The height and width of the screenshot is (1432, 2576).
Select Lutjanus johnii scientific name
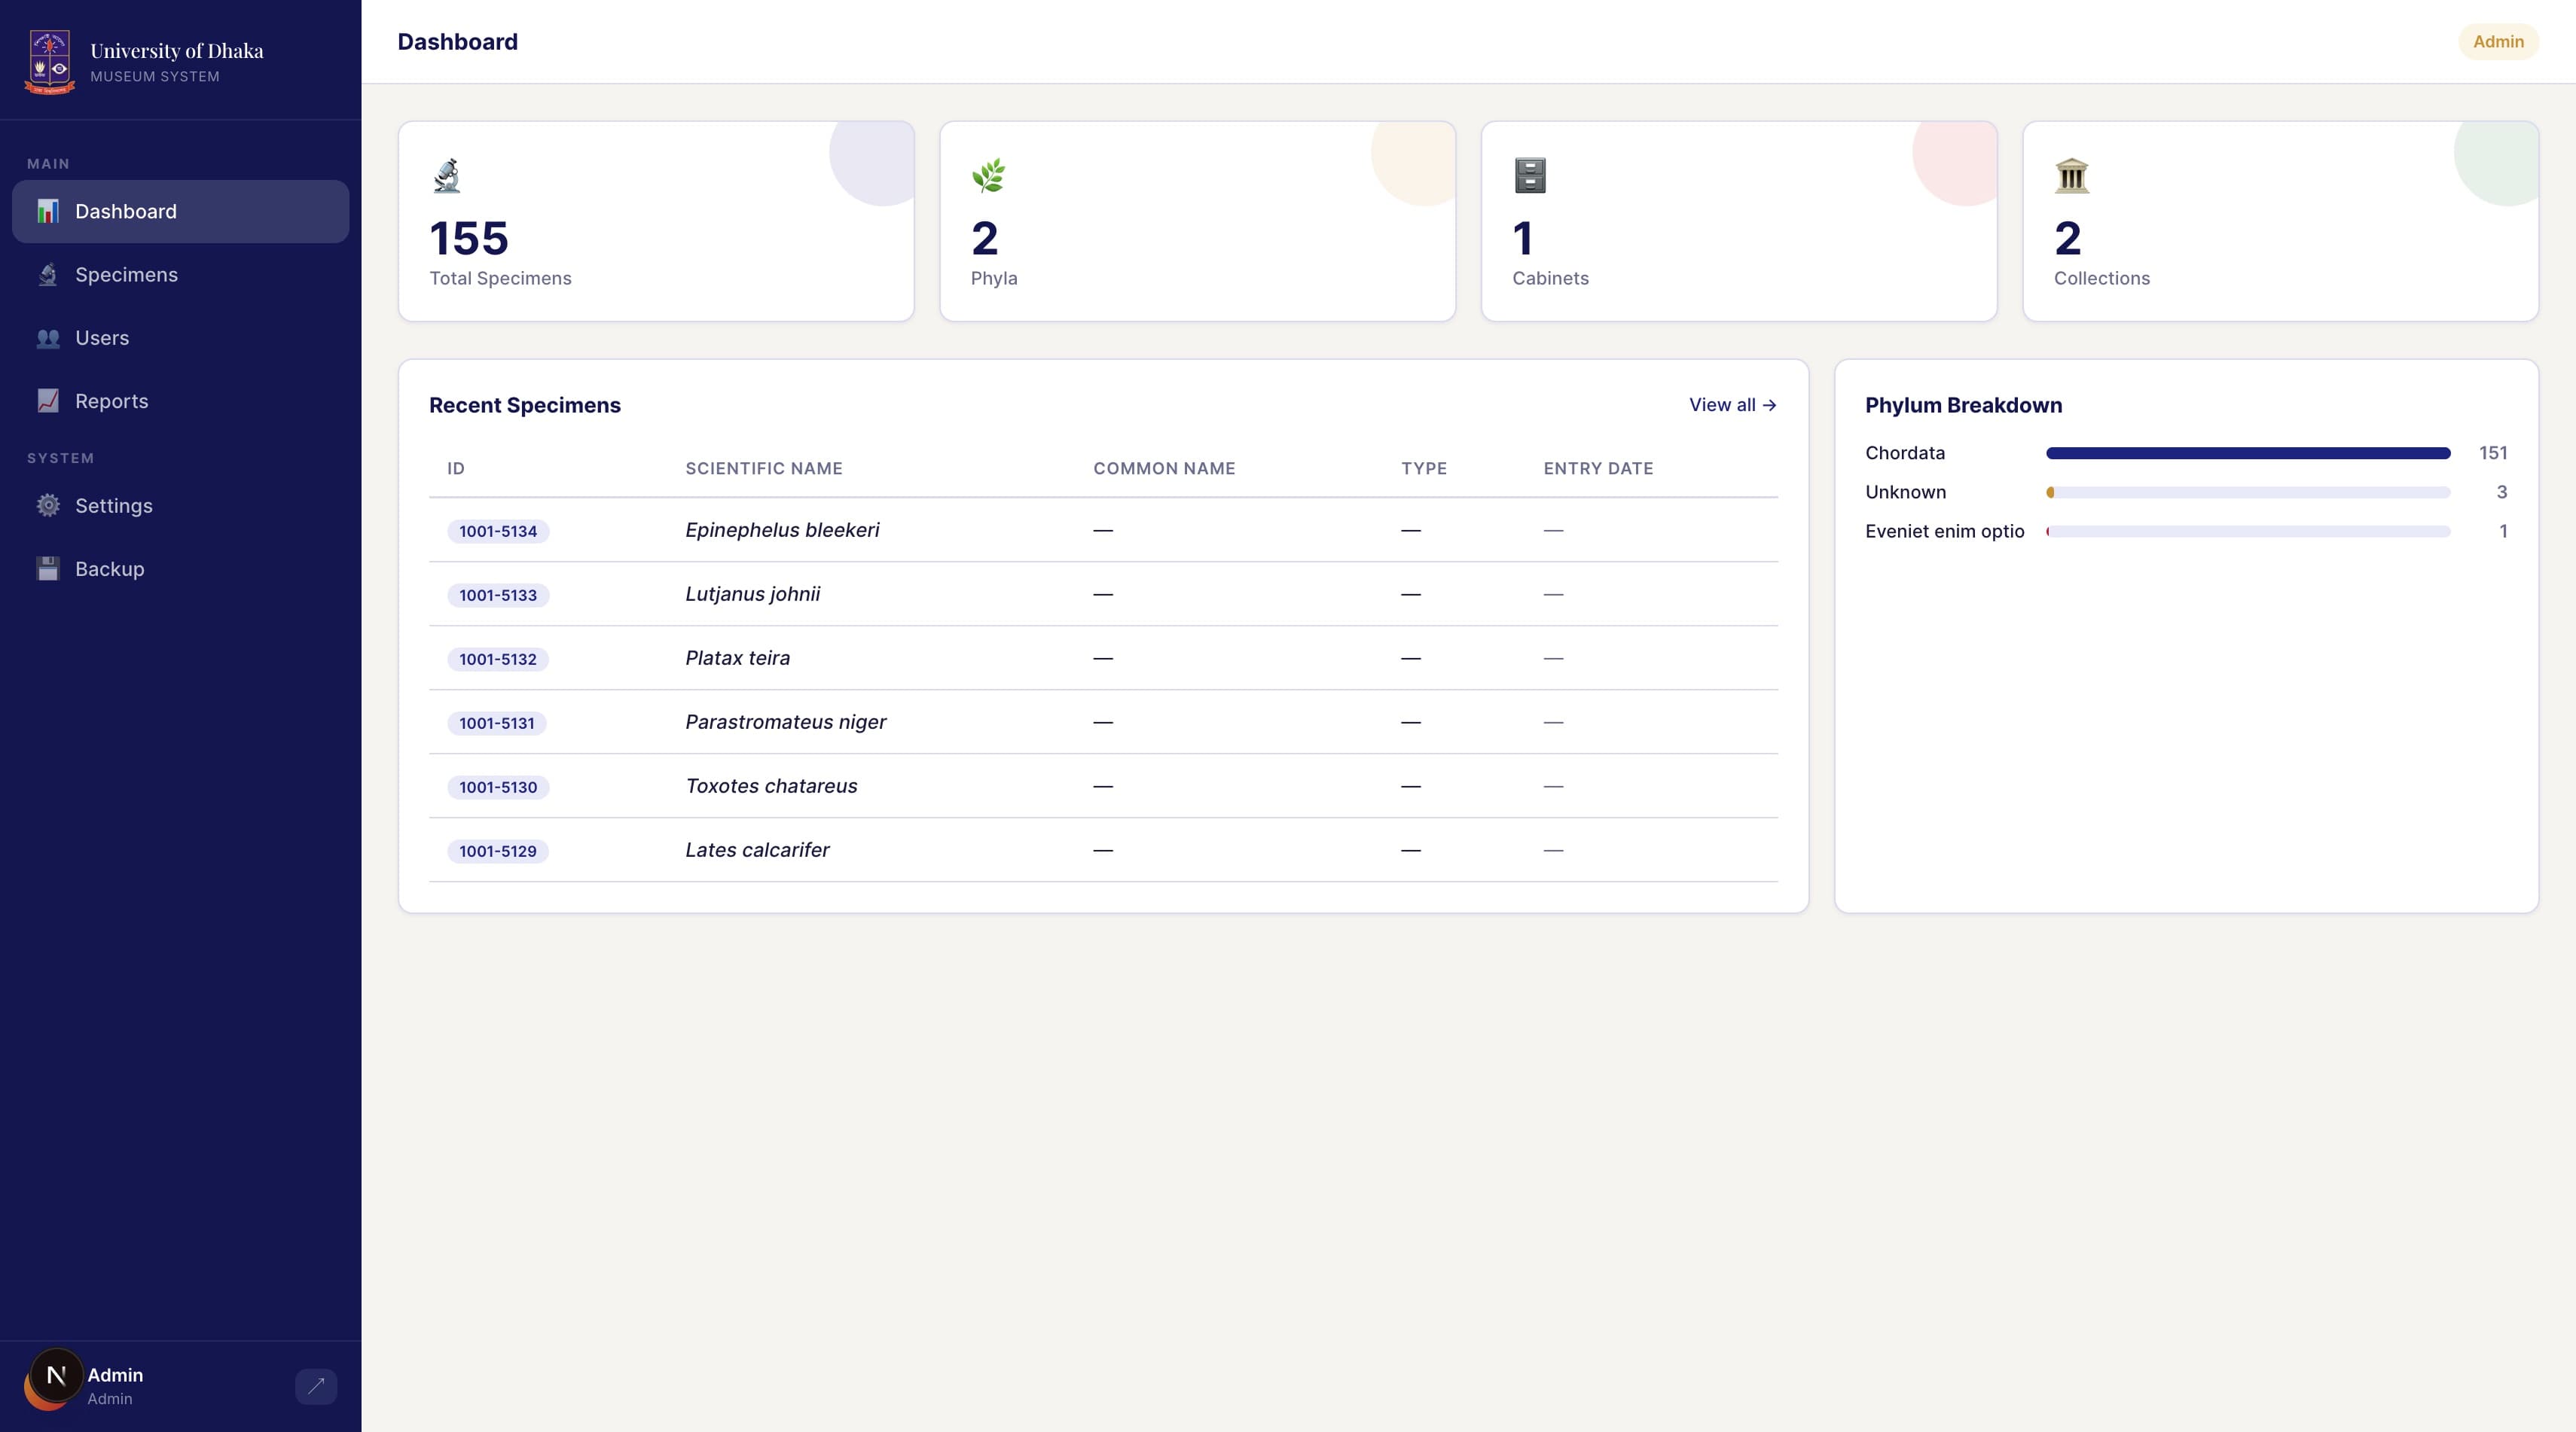coord(752,593)
